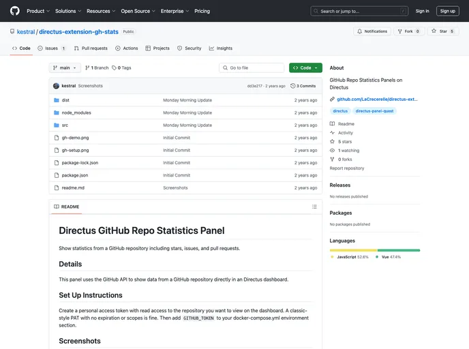469x349 pixels.
Task: Click the readme.md file icon
Action: (x=56, y=188)
